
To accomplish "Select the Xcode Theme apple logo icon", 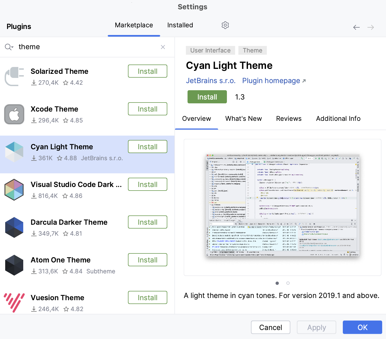I will click(x=14, y=114).
